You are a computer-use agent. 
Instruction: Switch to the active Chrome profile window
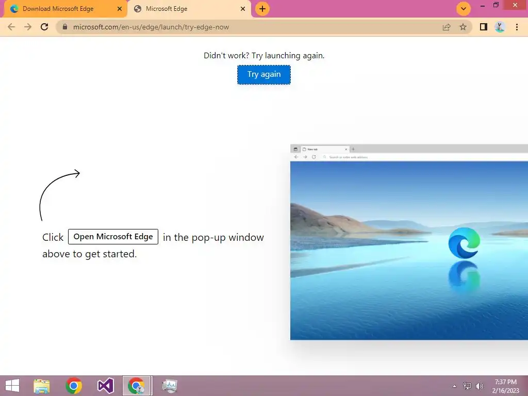(x=137, y=386)
